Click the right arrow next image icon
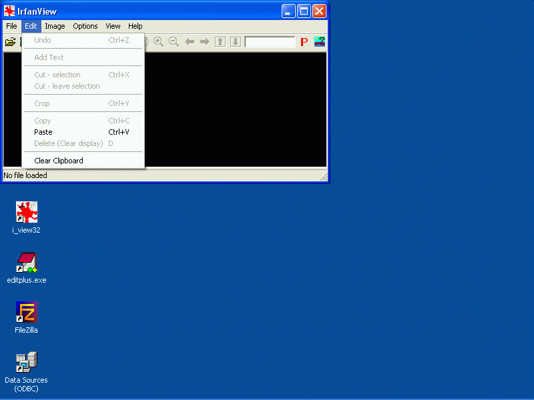 click(204, 42)
